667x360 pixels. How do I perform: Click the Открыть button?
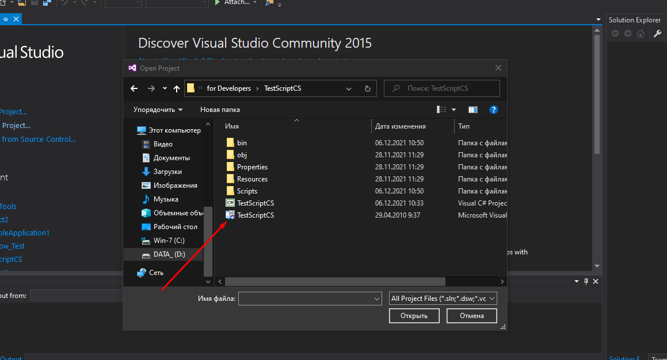pyautogui.click(x=414, y=316)
